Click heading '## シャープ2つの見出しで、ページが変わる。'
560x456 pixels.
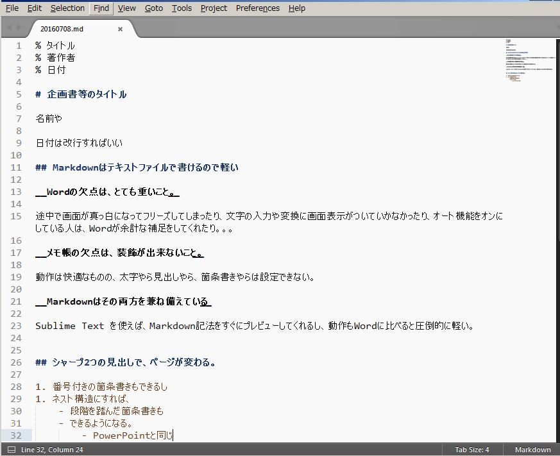point(125,362)
